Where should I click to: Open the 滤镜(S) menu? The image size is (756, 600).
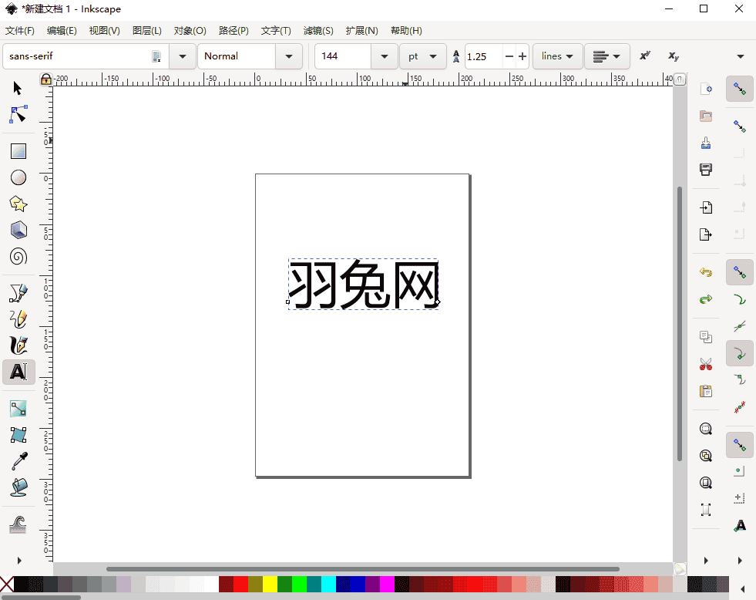tap(318, 31)
